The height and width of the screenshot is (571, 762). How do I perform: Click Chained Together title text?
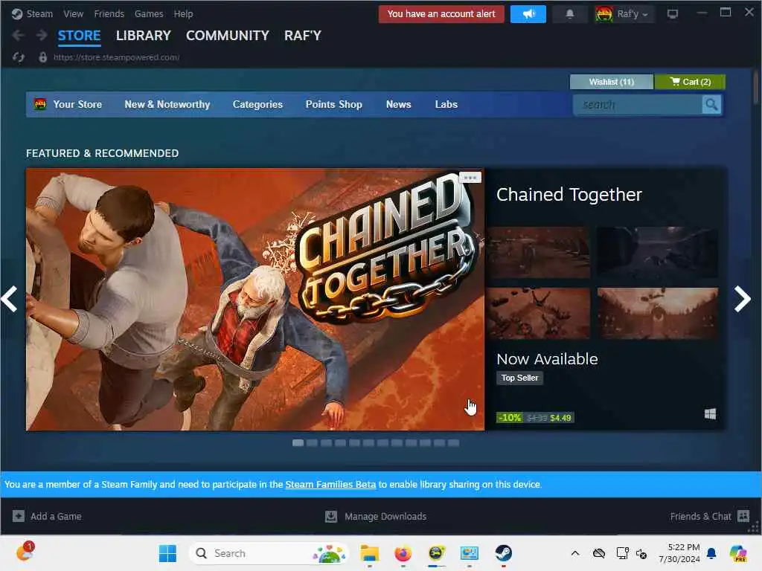coord(569,195)
